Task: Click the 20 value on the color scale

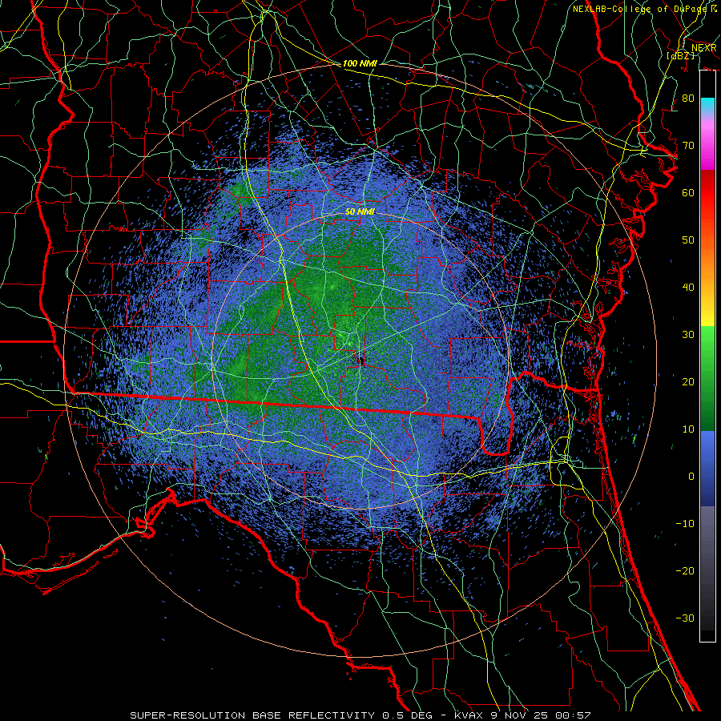Action: tap(688, 382)
